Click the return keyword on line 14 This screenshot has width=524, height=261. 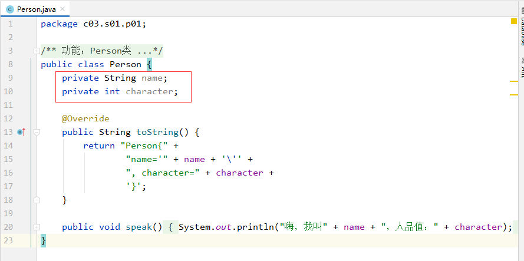coord(99,146)
